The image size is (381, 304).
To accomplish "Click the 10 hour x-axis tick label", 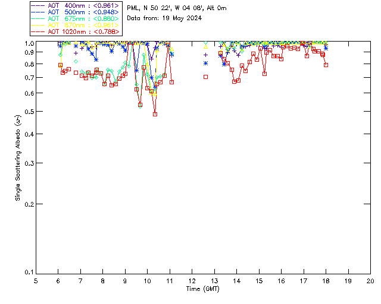I will pyautogui.click(x=147, y=281).
